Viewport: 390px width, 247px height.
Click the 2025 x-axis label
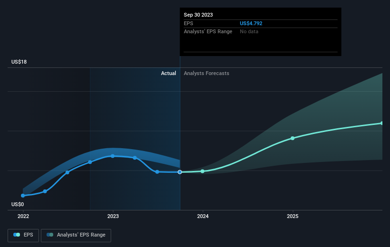[293, 216]
